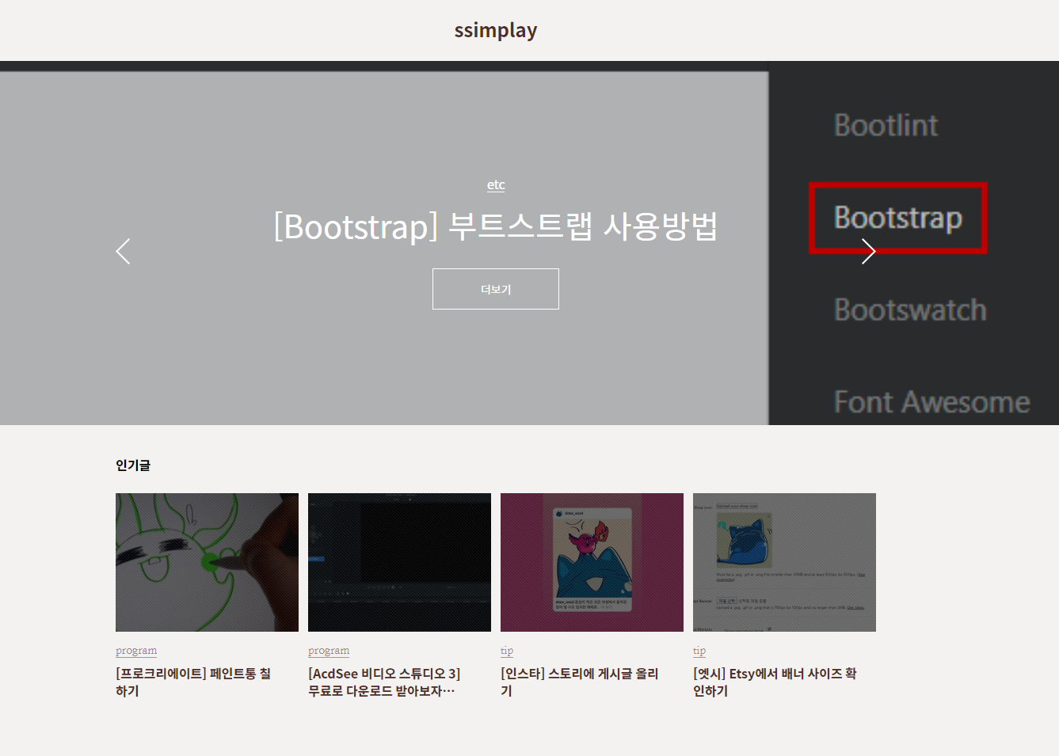
Task: Open the ssimplay site title link
Action: click(x=496, y=30)
